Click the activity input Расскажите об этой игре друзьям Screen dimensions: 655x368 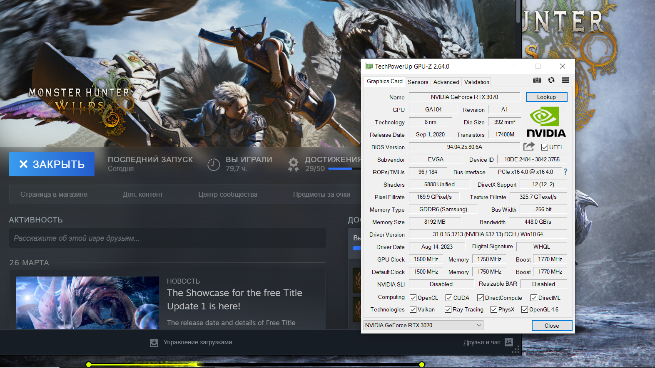(x=167, y=238)
